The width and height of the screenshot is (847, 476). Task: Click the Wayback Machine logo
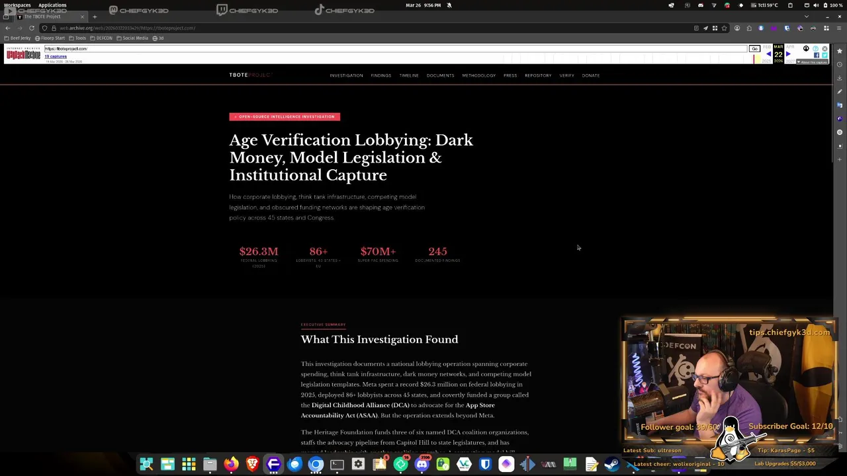pos(23,54)
